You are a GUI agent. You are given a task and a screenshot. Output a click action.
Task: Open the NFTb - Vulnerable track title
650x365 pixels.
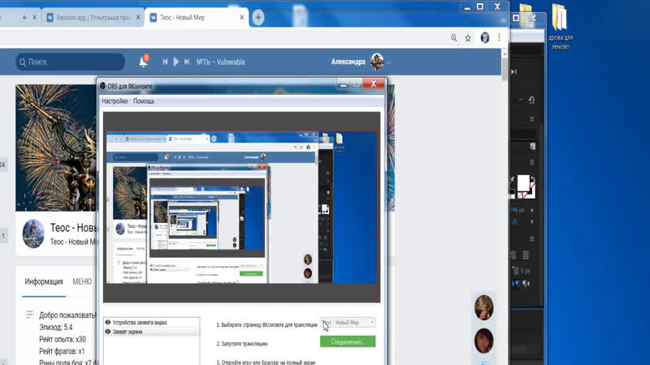pos(220,62)
